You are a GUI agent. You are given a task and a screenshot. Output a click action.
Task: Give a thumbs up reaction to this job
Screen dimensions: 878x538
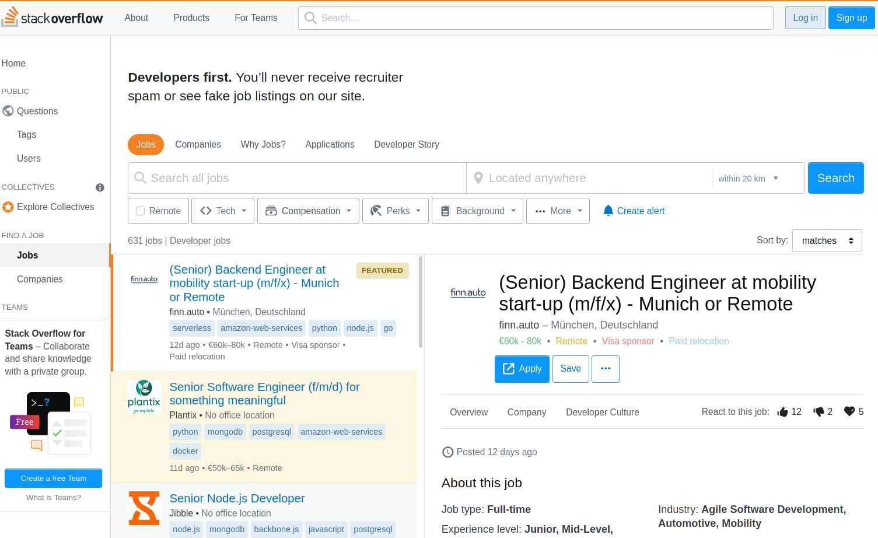click(x=783, y=412)
